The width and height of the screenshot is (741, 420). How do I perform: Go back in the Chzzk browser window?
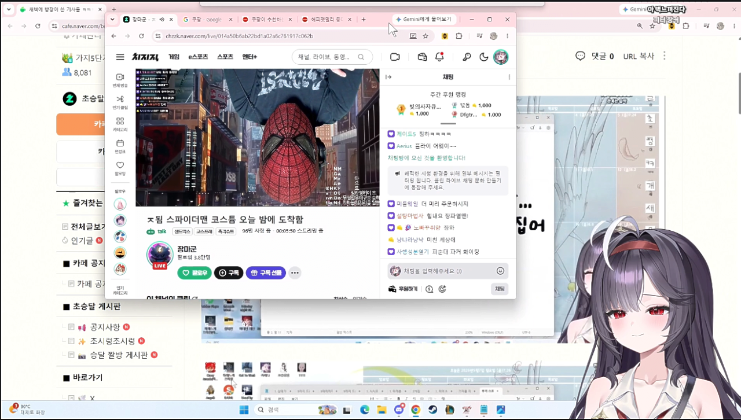tap(113, 36)
